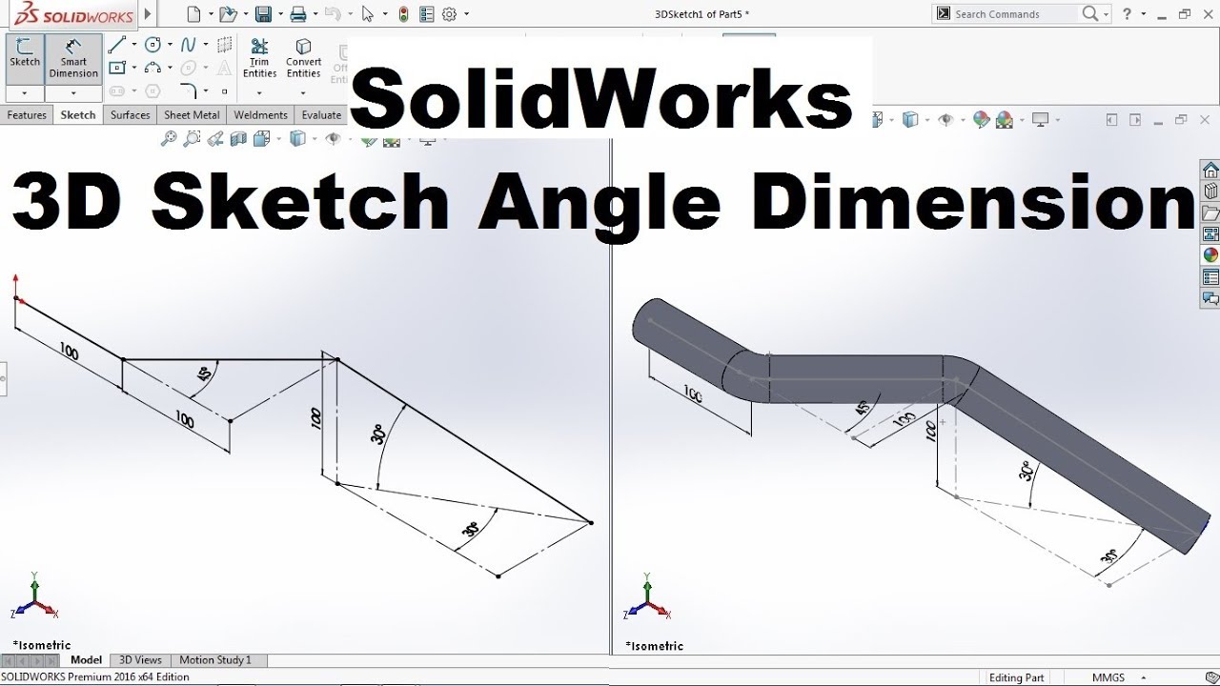
Task: Expand the Smart Dimension dropdown arrow
Action: coord(73,93)
